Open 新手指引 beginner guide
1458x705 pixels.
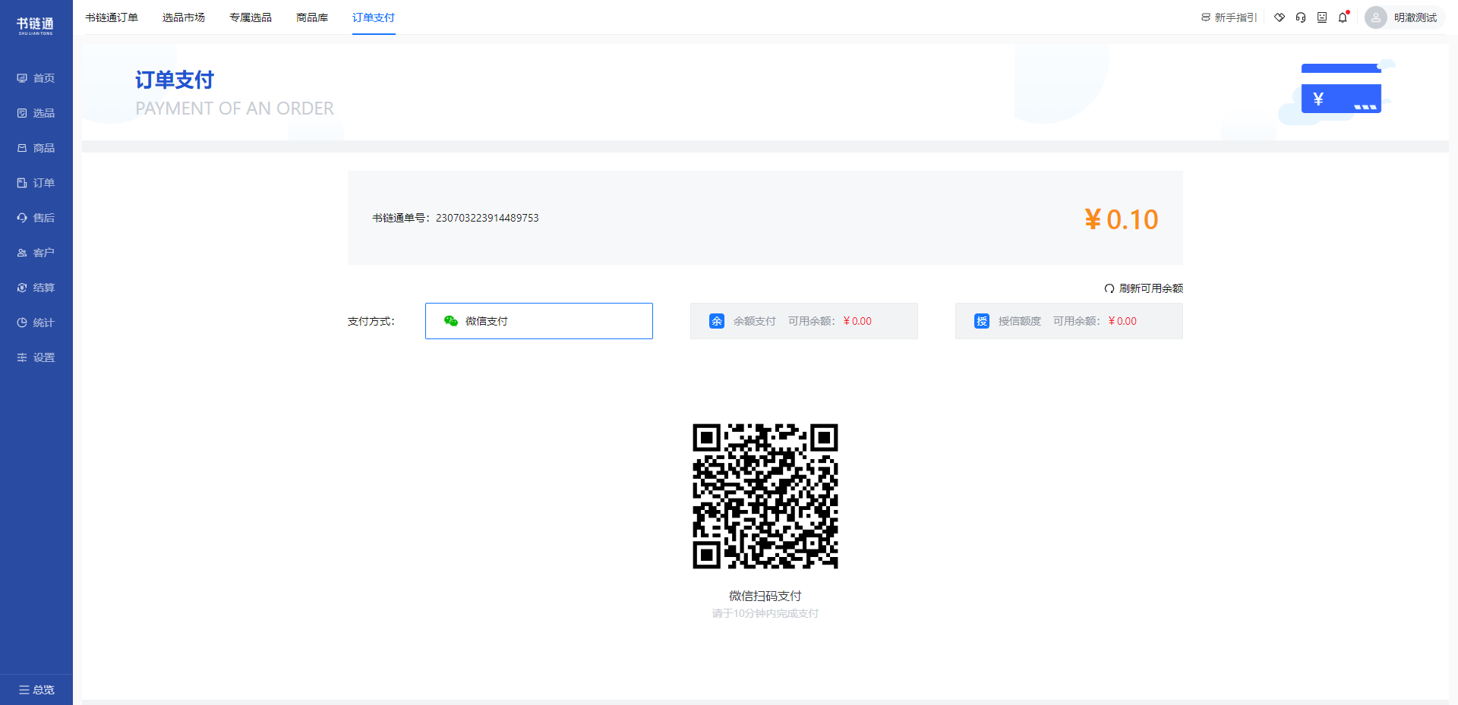coord(1229,17)
